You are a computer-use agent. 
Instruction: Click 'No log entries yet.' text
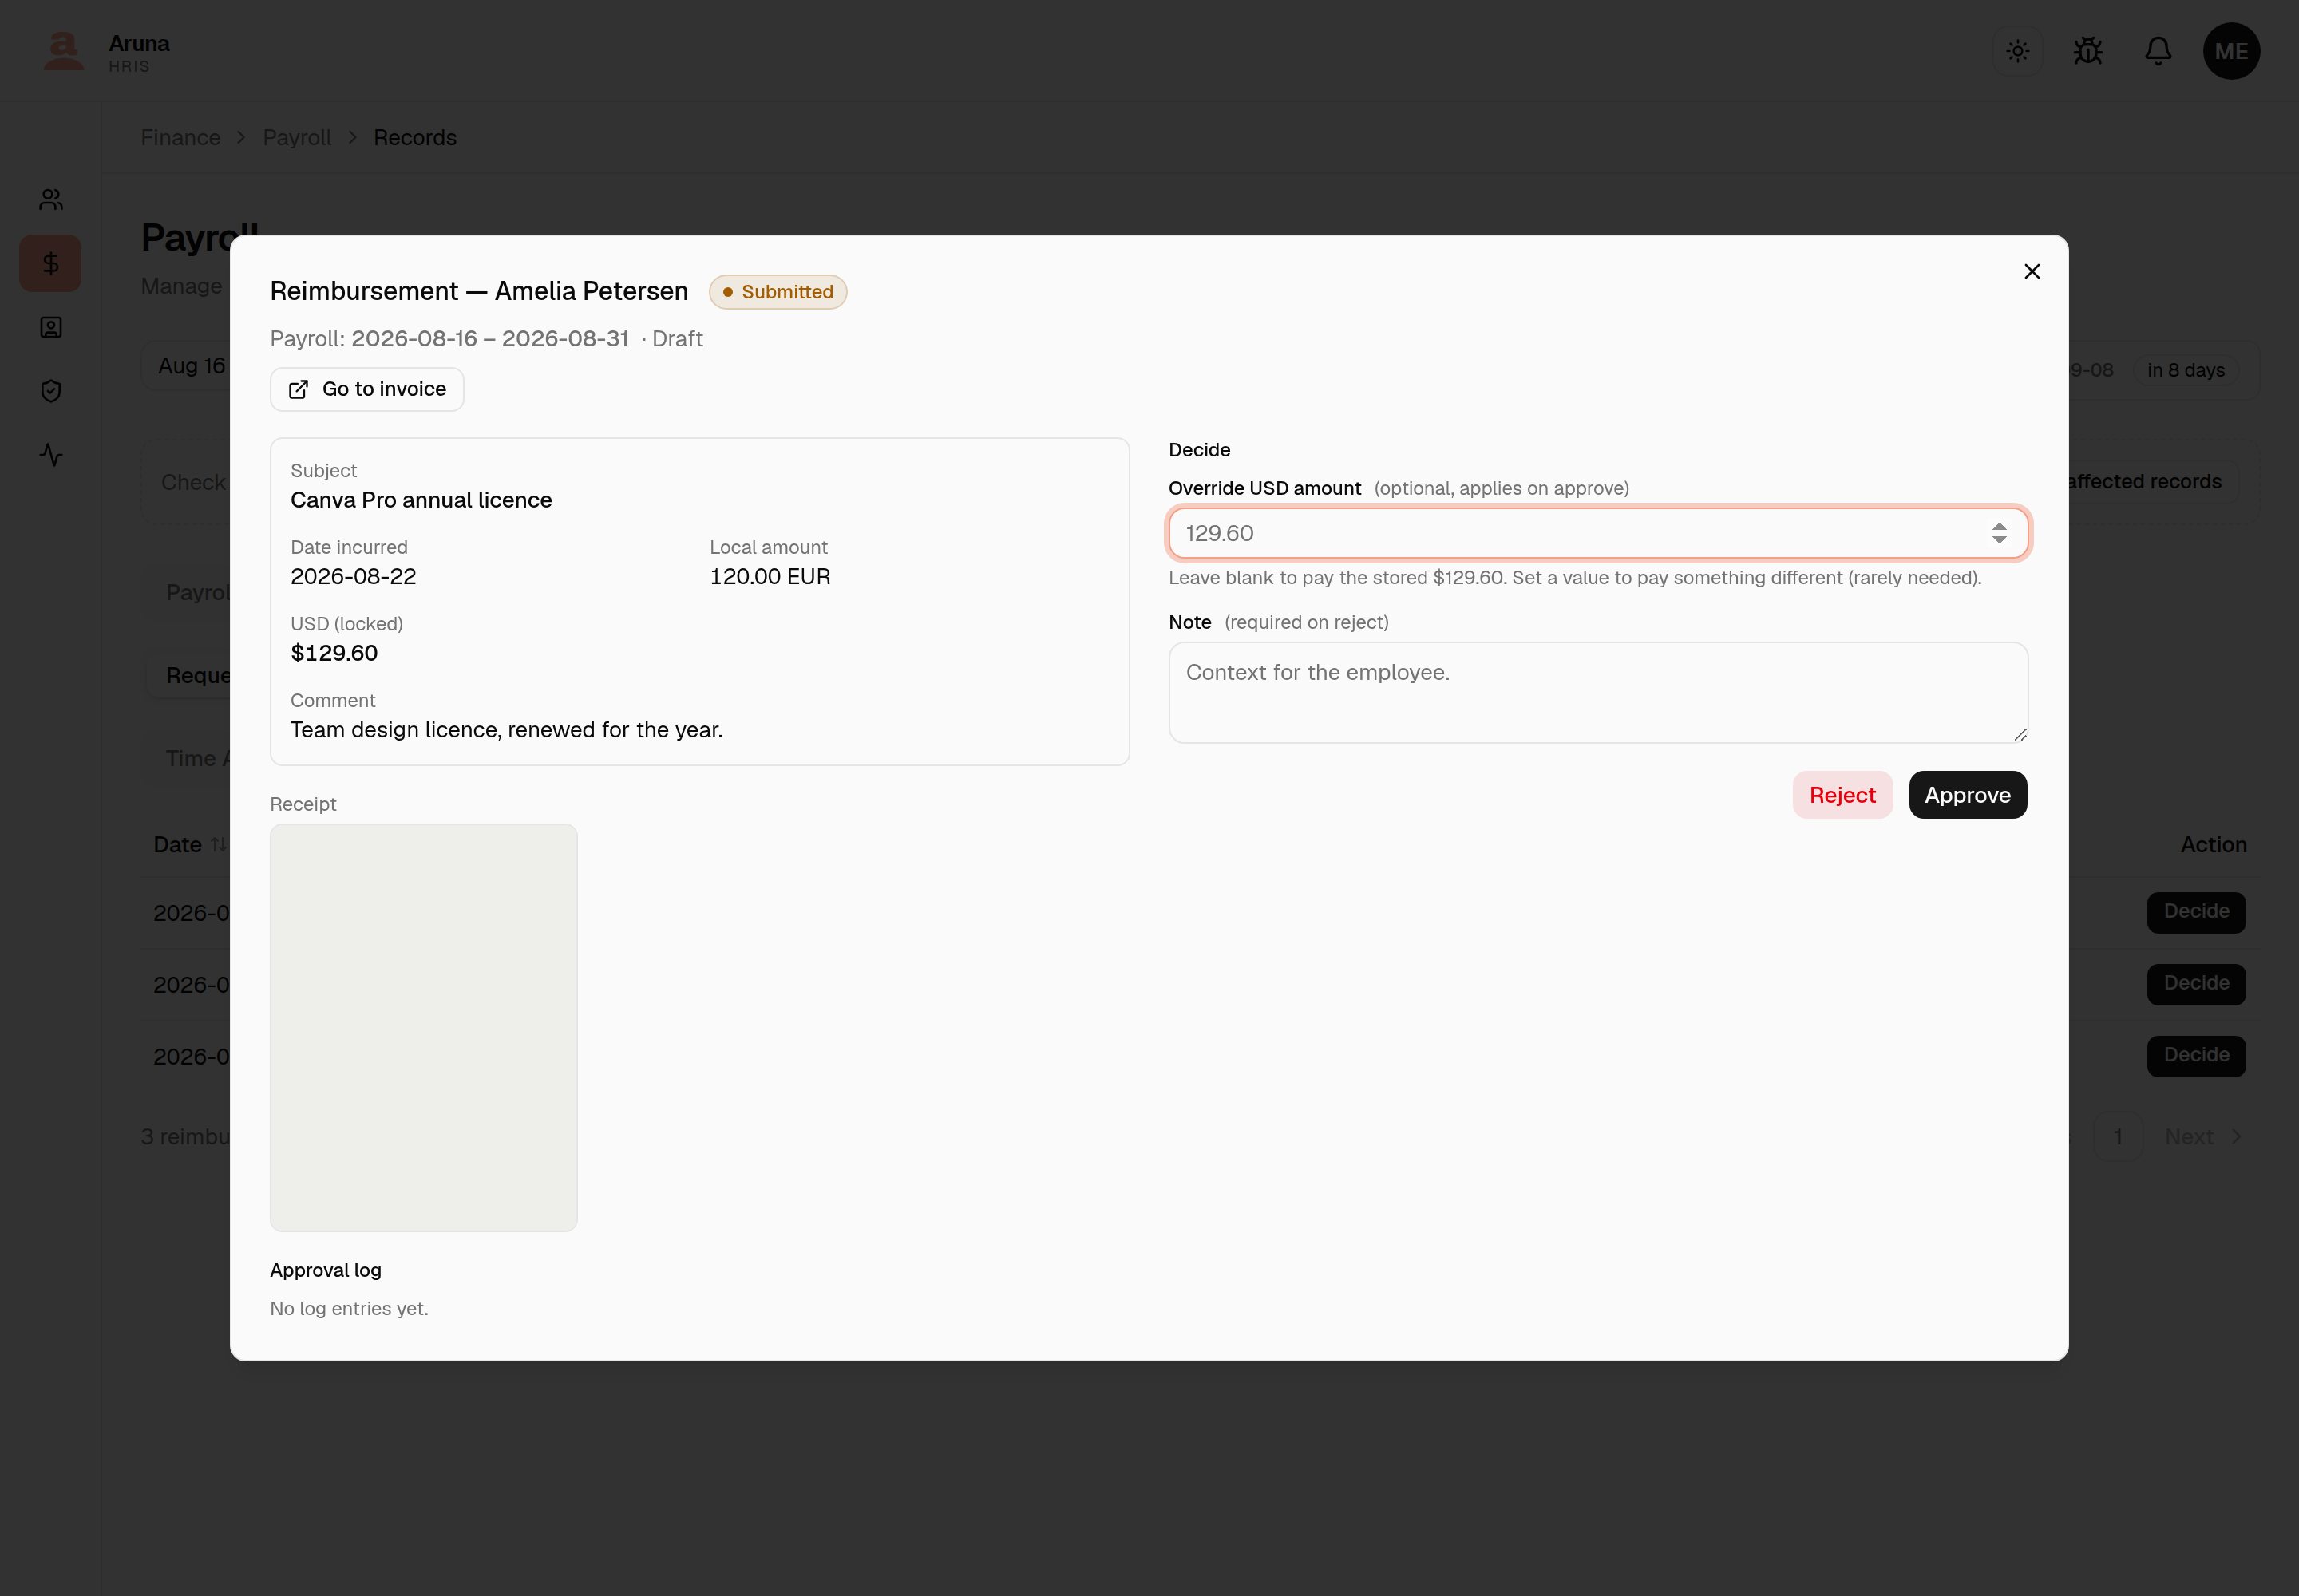(349, 1308)
